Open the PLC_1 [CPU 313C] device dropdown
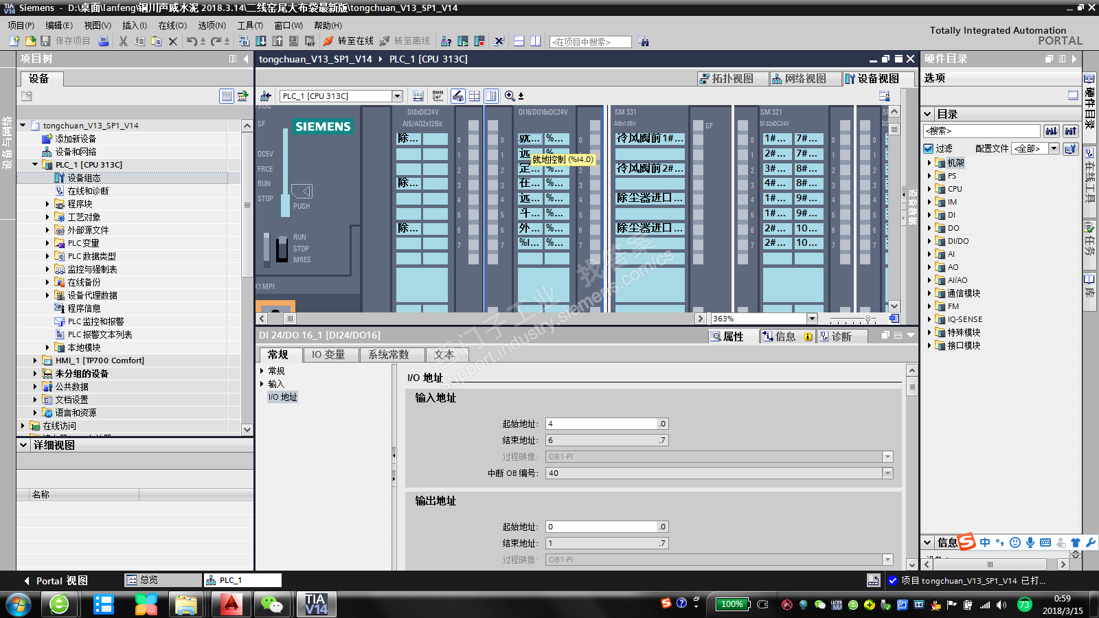Screen dimensions: 1099x618 coord(397,96)
